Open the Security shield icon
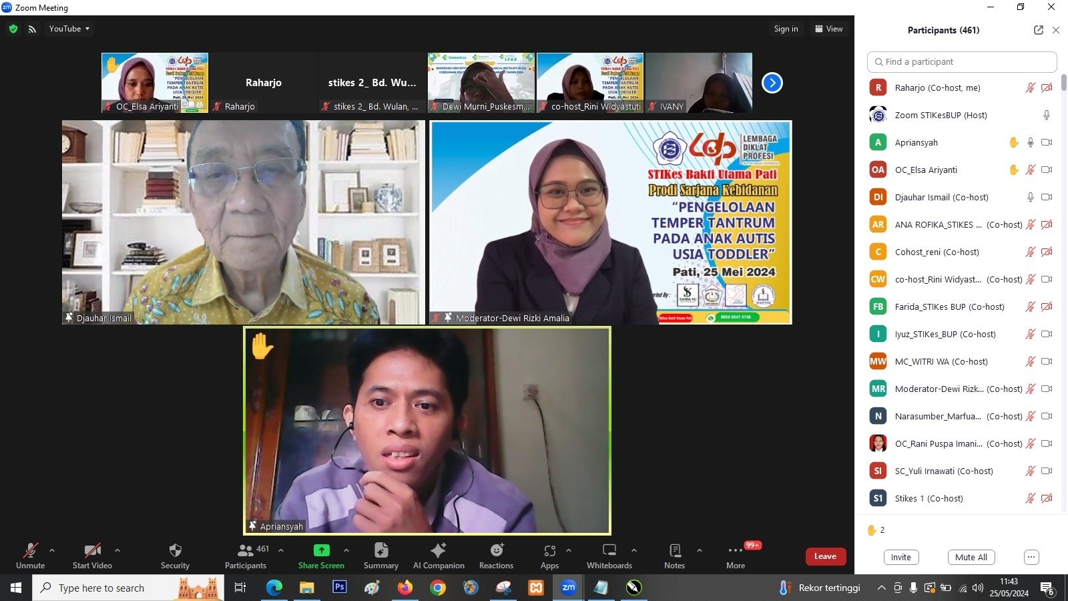1068x601 pixels. click(x=175, y=551)
